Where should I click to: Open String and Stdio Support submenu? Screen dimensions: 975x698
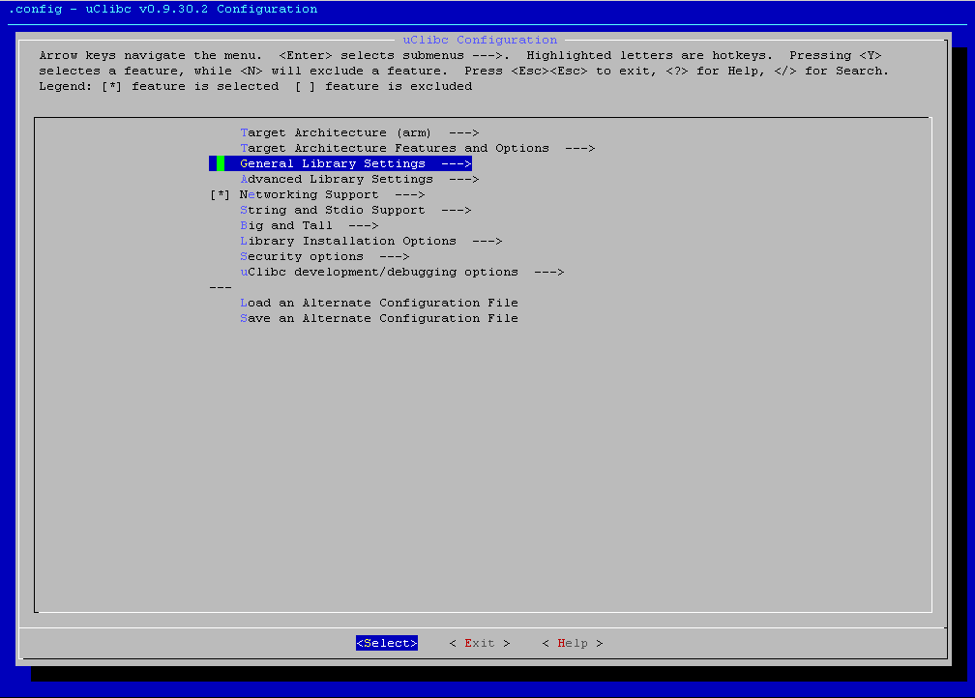point(356,210)
